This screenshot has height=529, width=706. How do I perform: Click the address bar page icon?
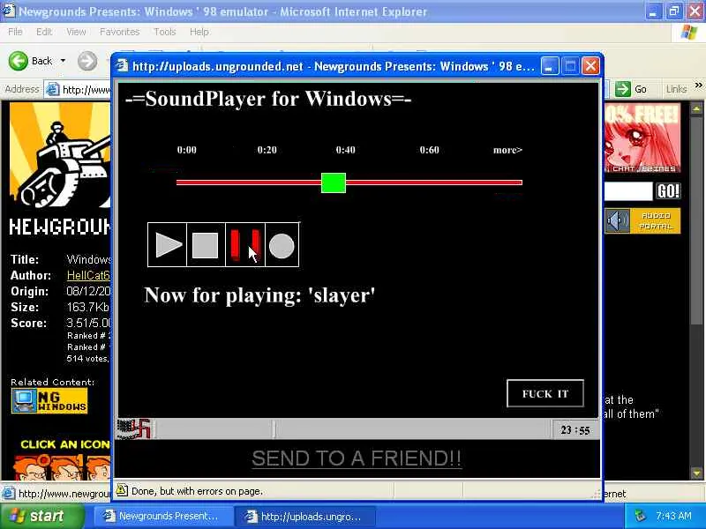(53, 90)
